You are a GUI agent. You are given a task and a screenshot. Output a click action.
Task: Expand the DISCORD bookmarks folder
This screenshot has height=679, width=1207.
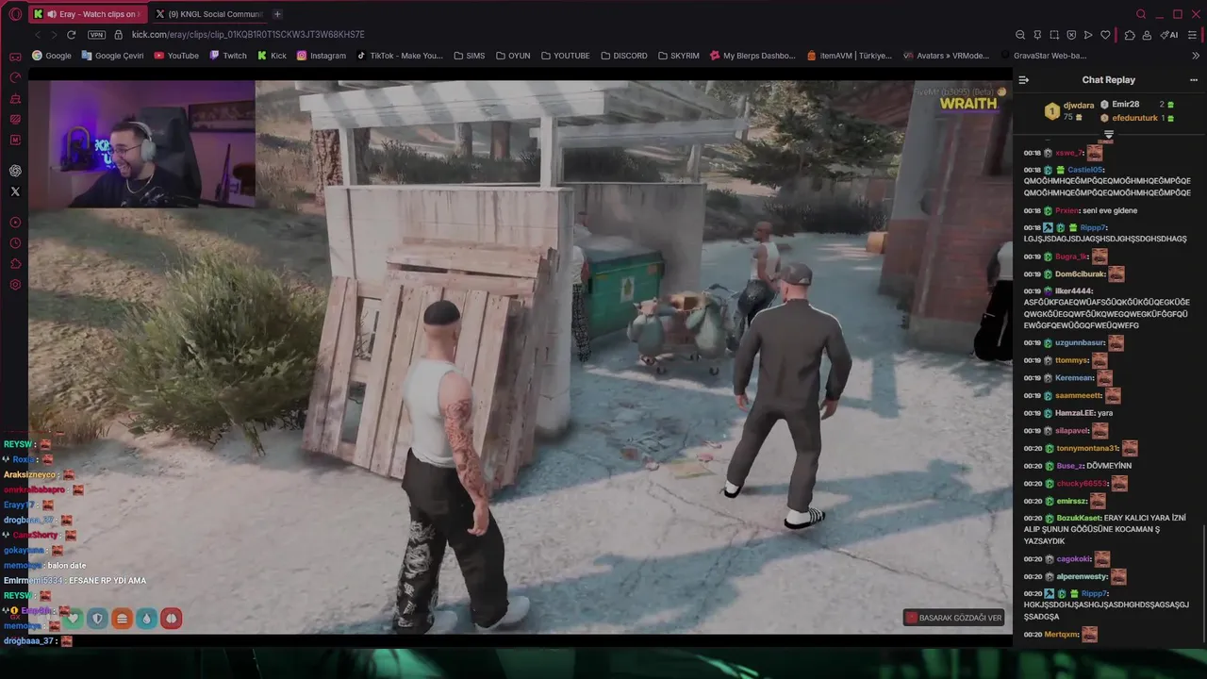point(623,56)
